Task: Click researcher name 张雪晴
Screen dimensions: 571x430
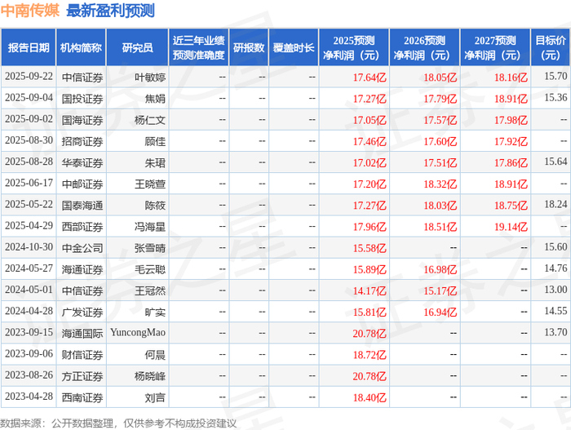Action: pos(150,248)
